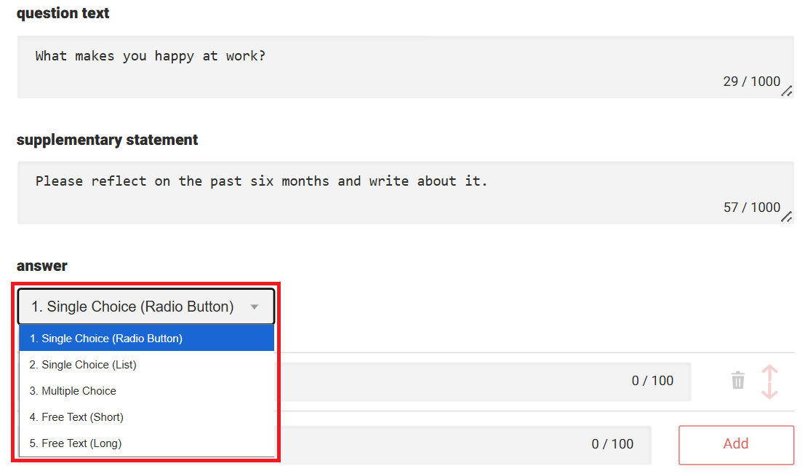Focus the supplementary statement text area
This screenshot has width=808, height=474.
pos(364,191)
